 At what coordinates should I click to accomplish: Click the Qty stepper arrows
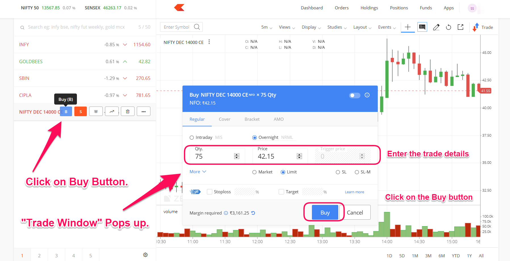(x=237, y=156)
